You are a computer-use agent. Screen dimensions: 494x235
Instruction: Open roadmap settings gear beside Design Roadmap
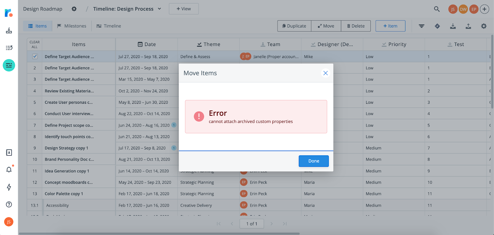coord(74,9)
